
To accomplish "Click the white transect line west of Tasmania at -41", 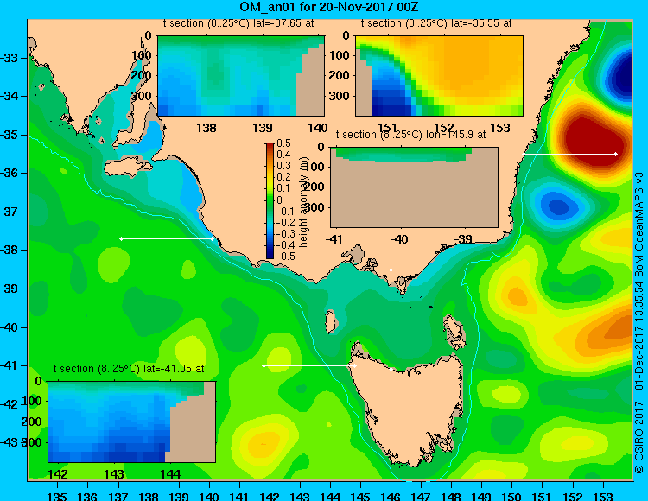I will click(x=309, y=366).
